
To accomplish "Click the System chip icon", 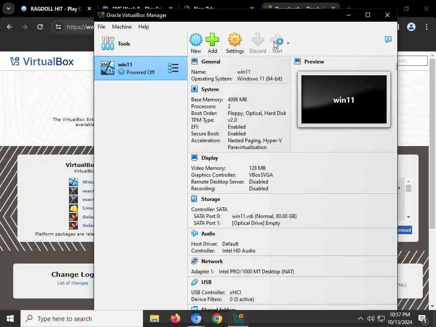I will point(194,89).
